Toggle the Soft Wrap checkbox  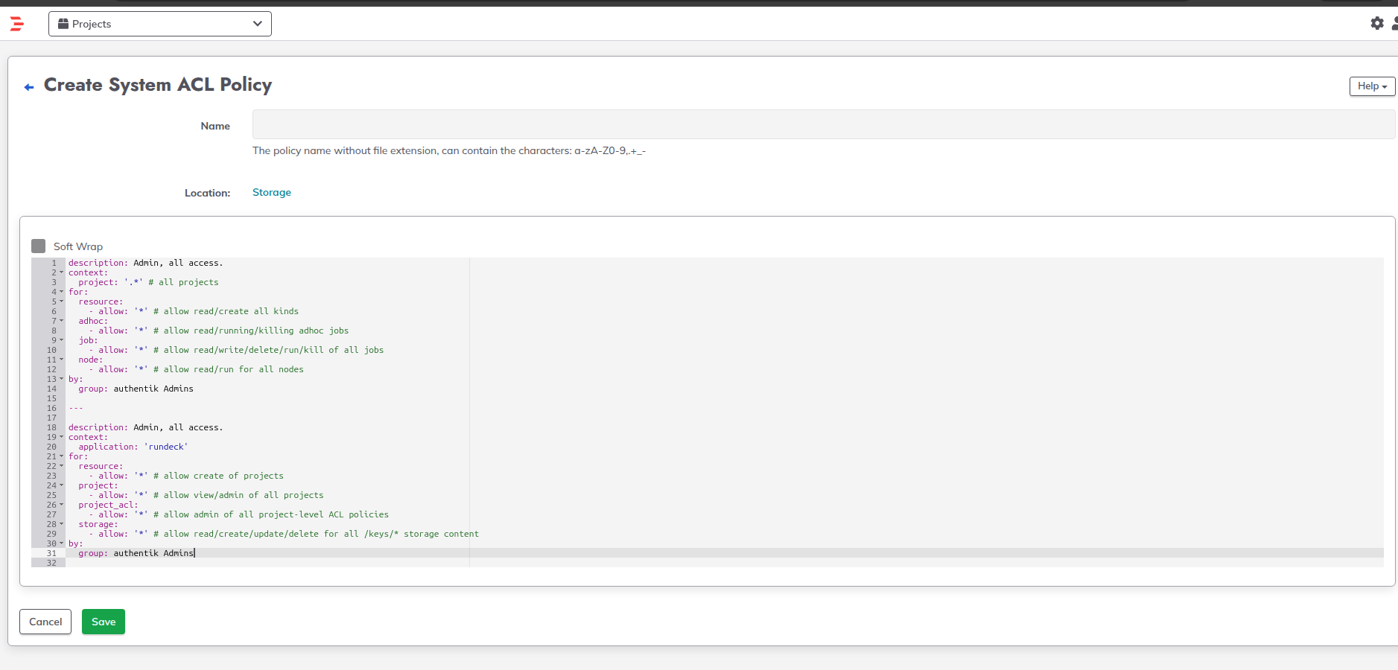(39, 246)
